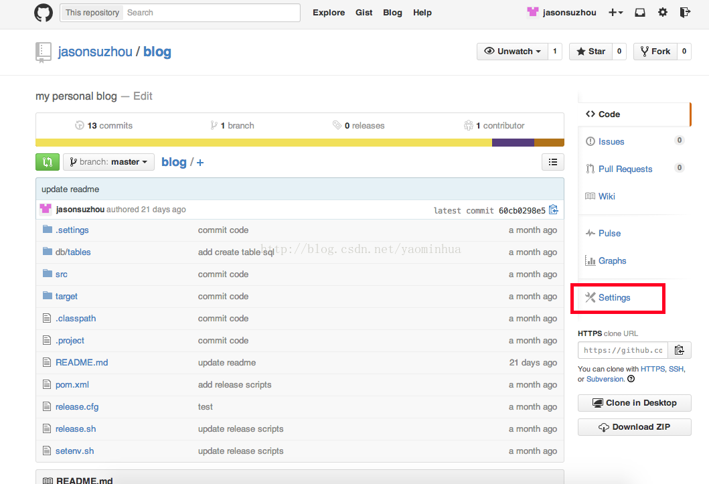
Task: Click the green compare and review button
Action: pyautogui.click(x=48, y=162)
